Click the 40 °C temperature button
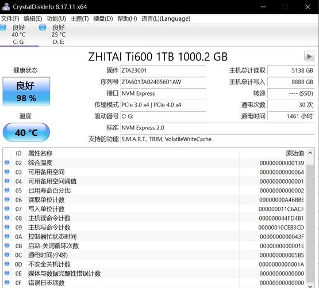Screen dimensions: 319x288 (x=26, y=132)
